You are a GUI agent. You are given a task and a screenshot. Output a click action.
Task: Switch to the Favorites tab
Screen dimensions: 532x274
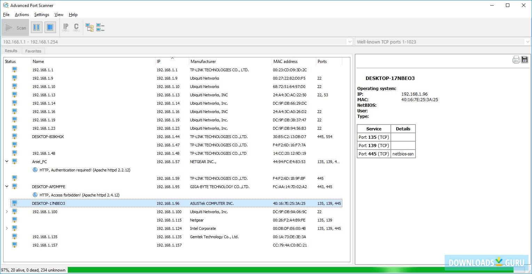[x=33, y=51]
